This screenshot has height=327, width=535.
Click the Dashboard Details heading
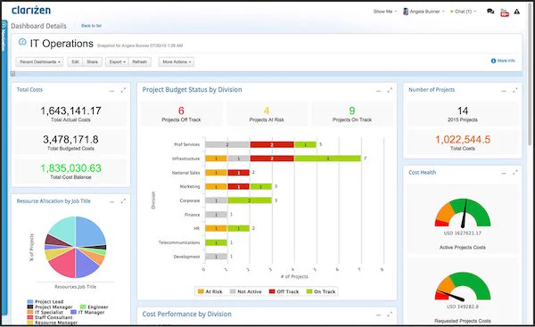(x=38, y=26)
